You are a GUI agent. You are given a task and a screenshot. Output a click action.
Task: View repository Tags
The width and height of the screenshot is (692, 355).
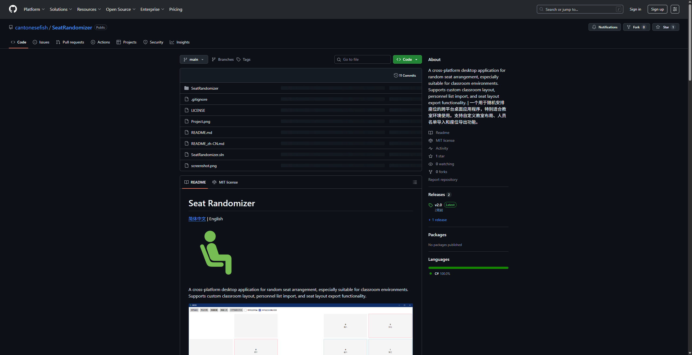click(x=244, y=59)
